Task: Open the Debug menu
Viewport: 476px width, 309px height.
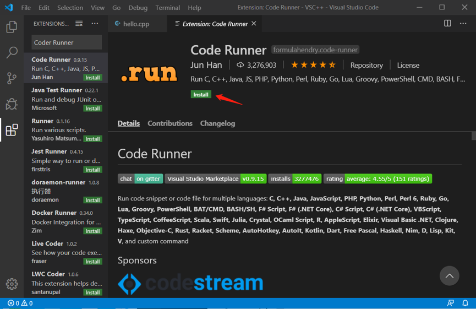Action: click(138, 8)
